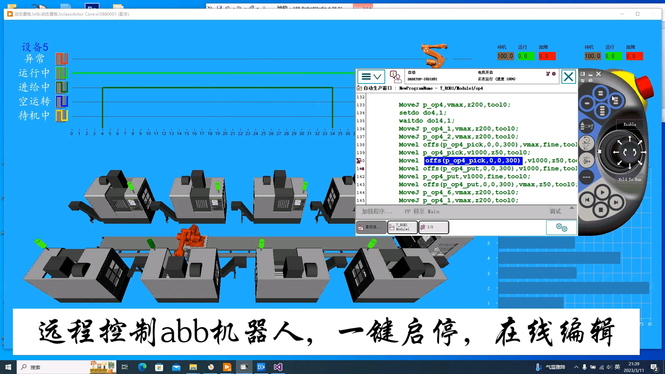Screen dimensions: 665x374
Task: Expand hidden icons in the system tray
Action: 576,367
